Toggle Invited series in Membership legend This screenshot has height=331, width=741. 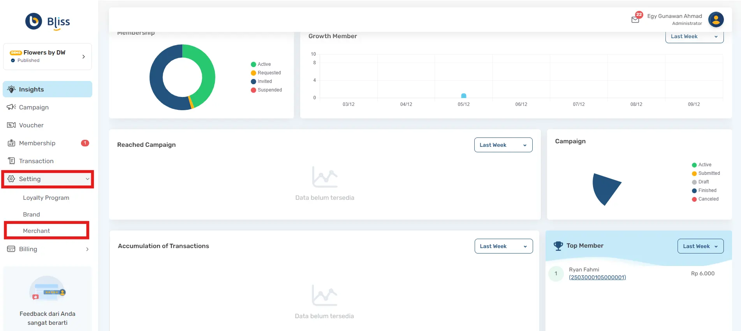264,81
